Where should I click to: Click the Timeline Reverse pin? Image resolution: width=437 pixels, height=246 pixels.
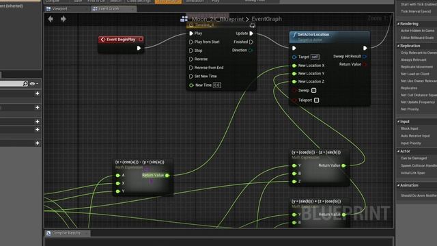(191, 59)
